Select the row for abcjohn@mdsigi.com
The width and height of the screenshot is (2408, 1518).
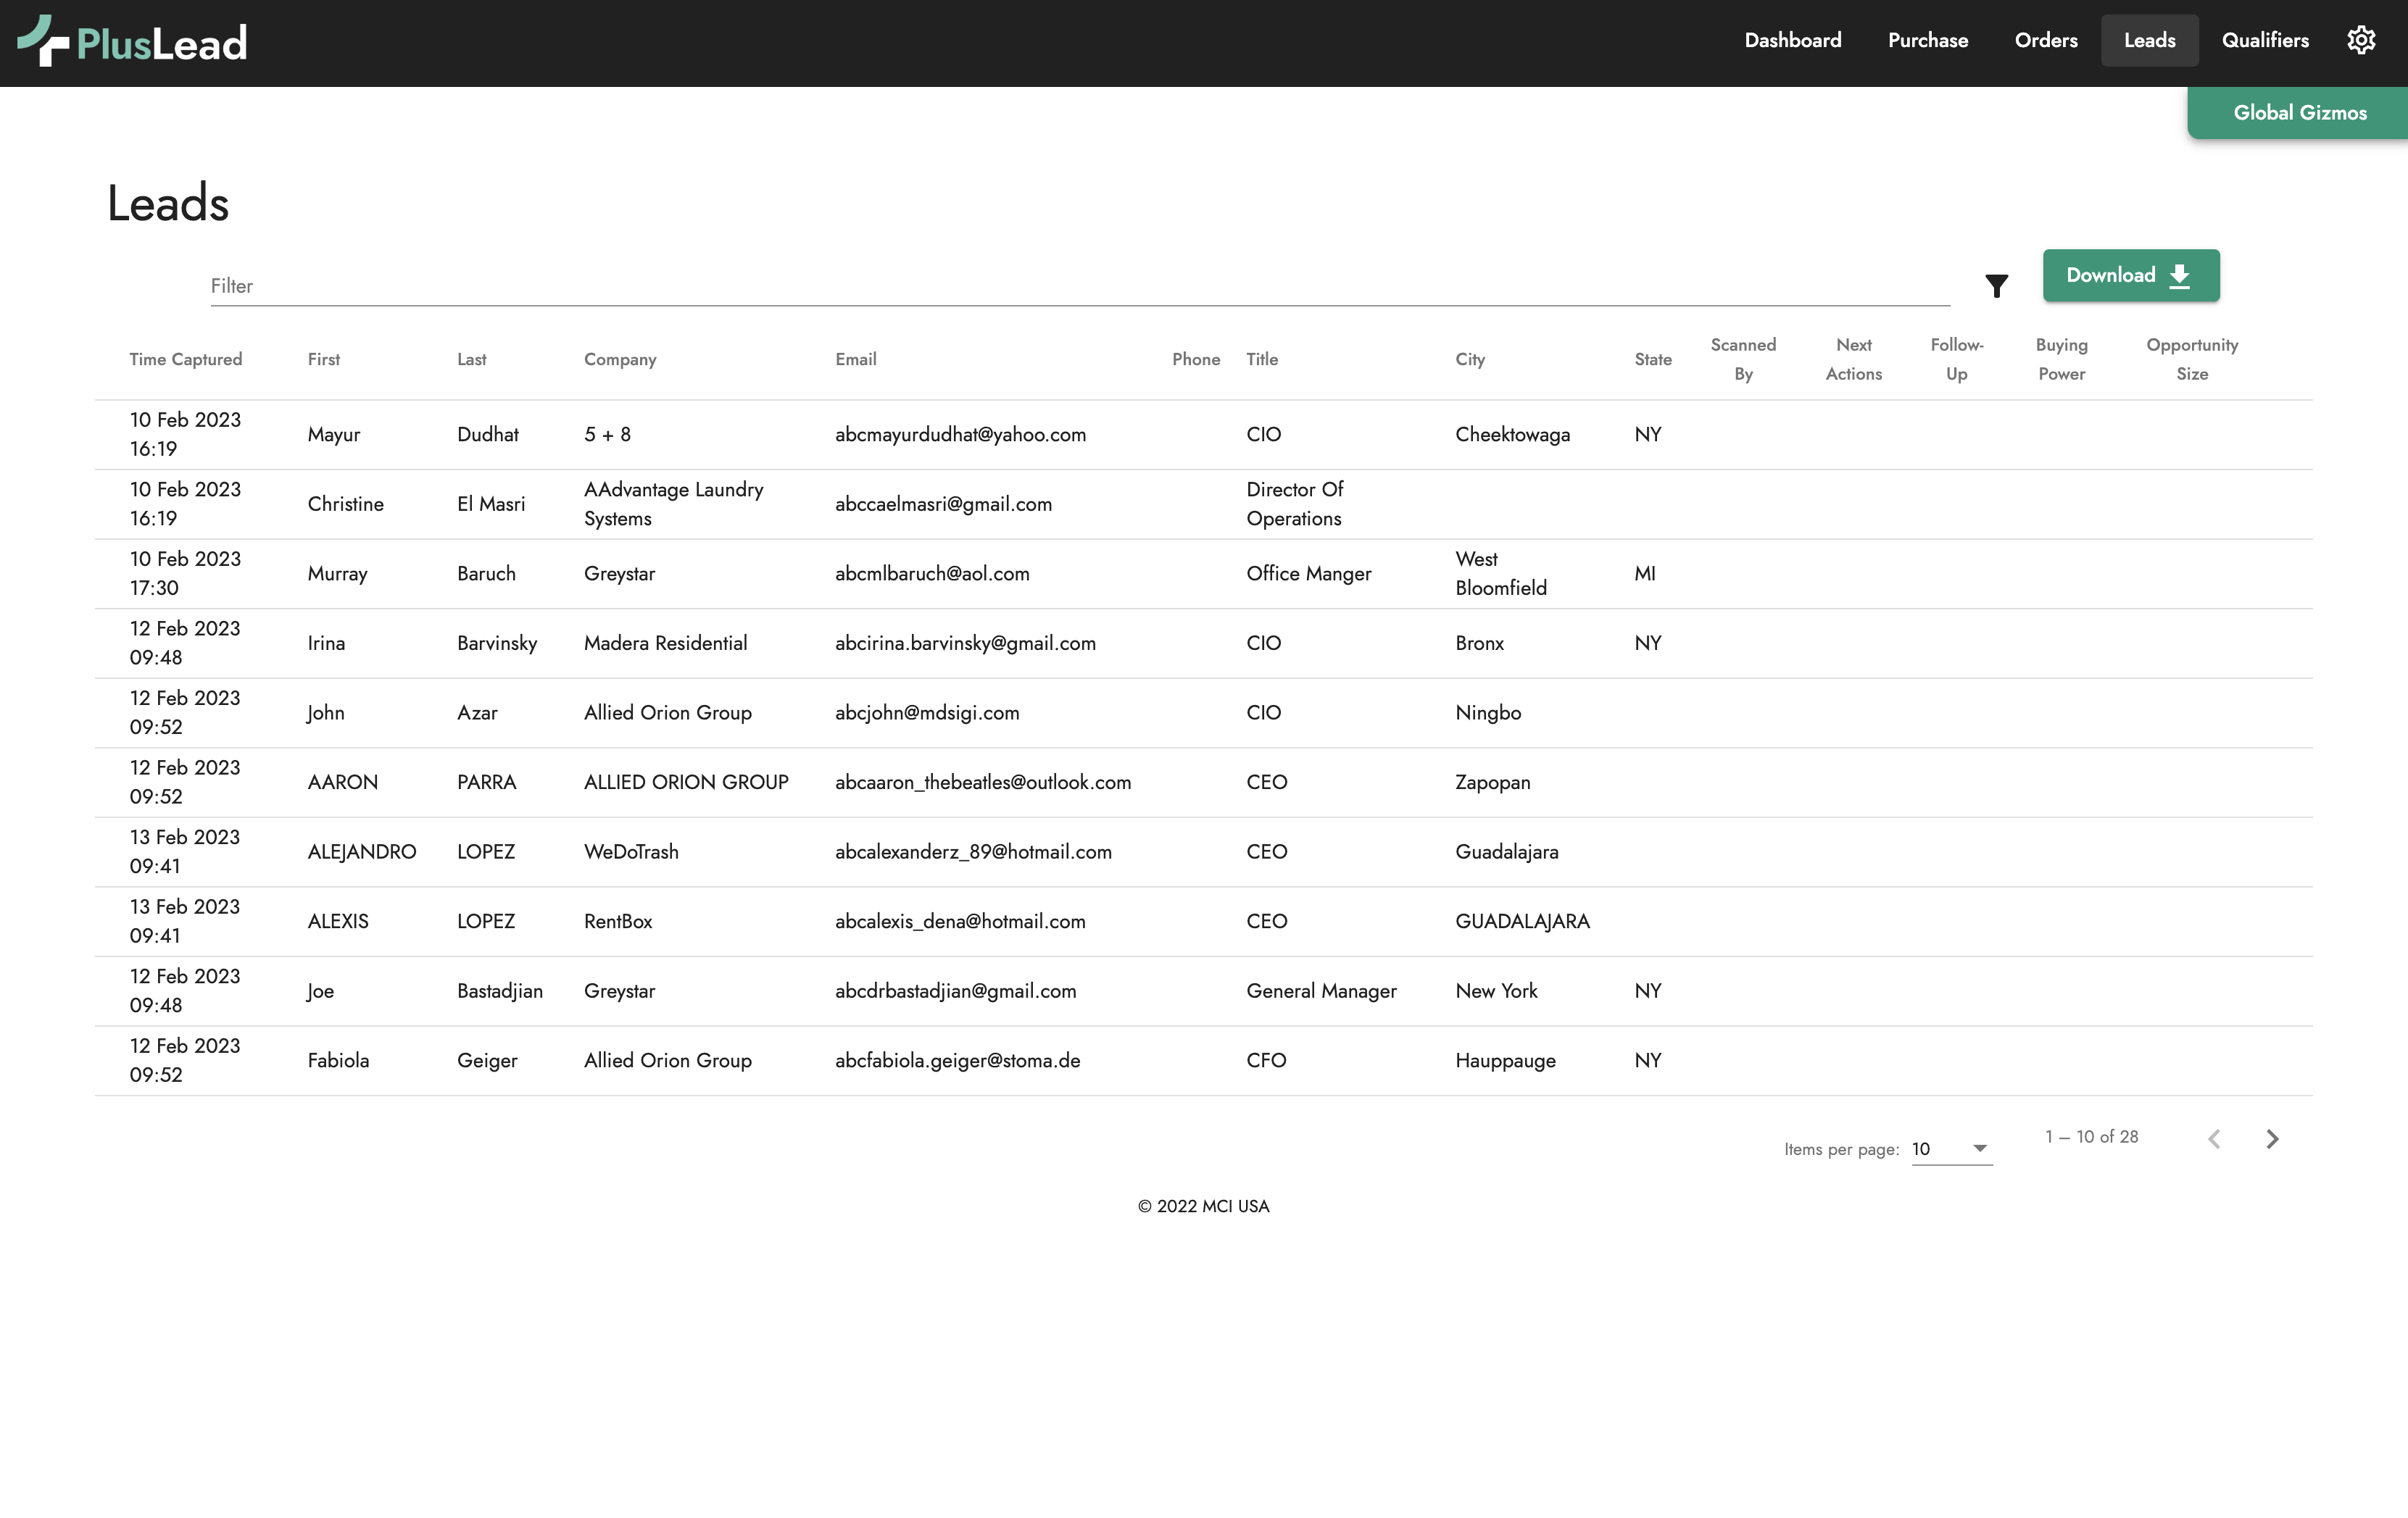coord(926,712)
